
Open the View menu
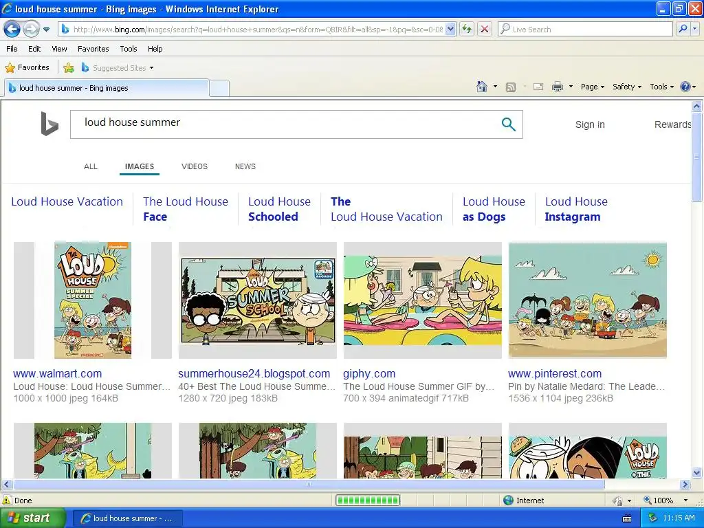pos(59,49)
